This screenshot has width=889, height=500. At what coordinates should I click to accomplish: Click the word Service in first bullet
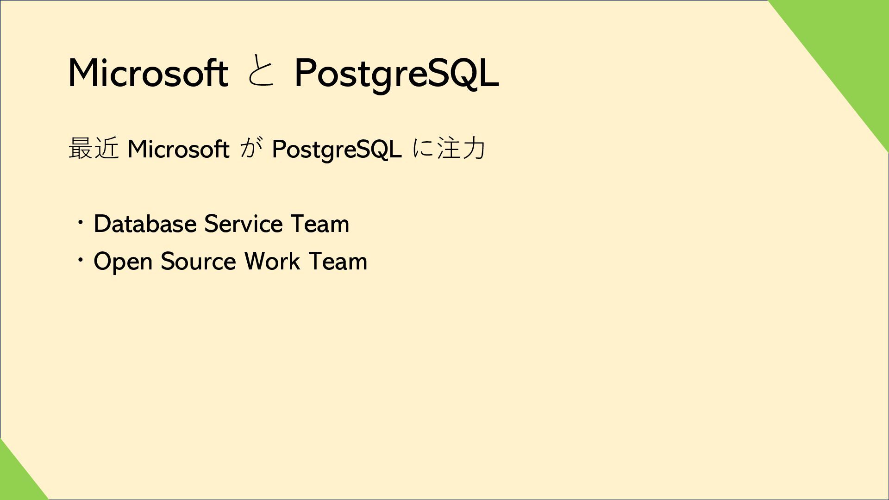pyautogui.click(x=243, y=224)
